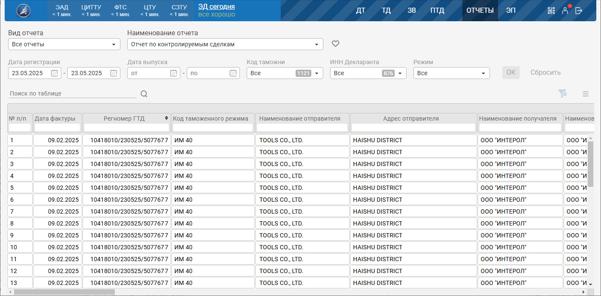Open table menu hamburger icon
601x296 pixels.
[x=586, y=94]
